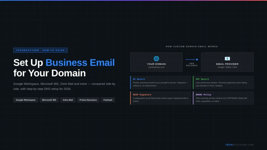
Task: Click the 'Business Email' headline text
Action: [x=80, y=63]
